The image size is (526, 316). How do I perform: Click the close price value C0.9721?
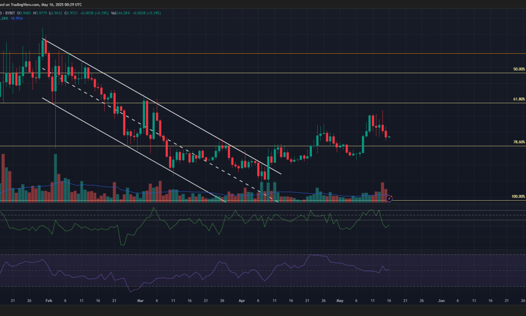coord(72,13)
